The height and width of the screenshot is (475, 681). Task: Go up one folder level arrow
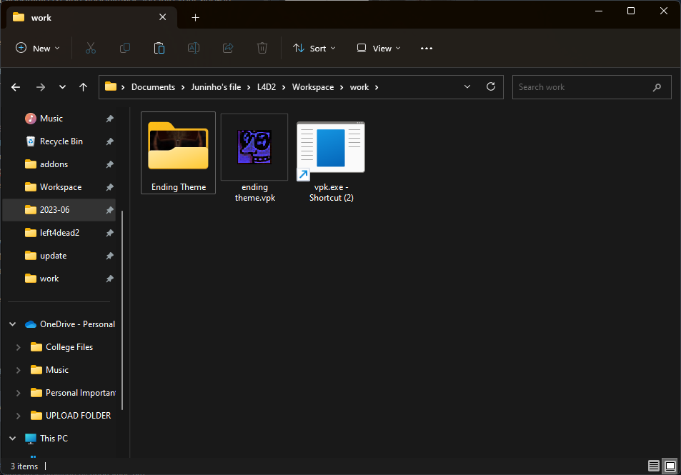(83, 87)
